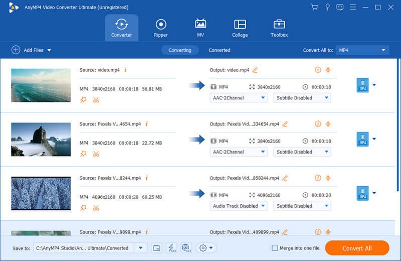Rename output video.mp4 using the pencil icon
This screenshot has width=401, height=261.
255,70
